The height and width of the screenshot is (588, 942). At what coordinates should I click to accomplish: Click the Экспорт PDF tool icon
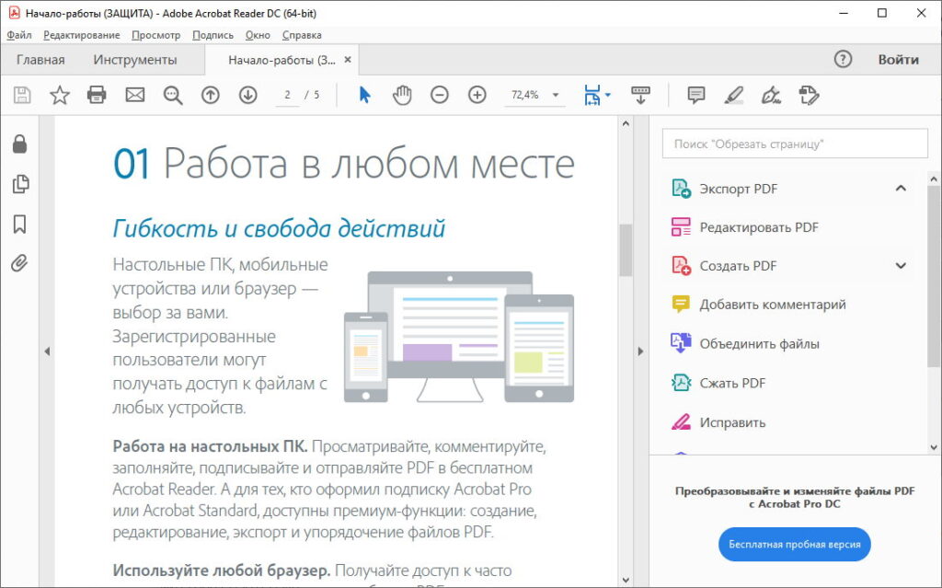pos(681,189)
